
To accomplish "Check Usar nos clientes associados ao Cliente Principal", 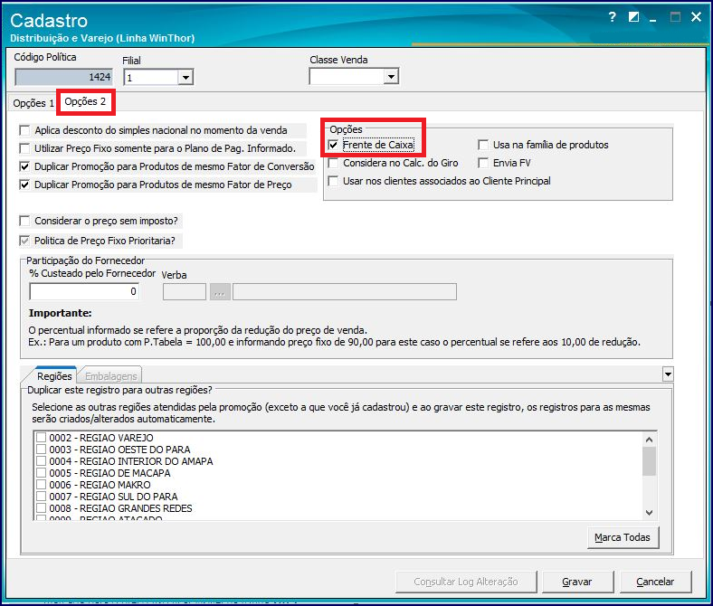I will [333, 182].
